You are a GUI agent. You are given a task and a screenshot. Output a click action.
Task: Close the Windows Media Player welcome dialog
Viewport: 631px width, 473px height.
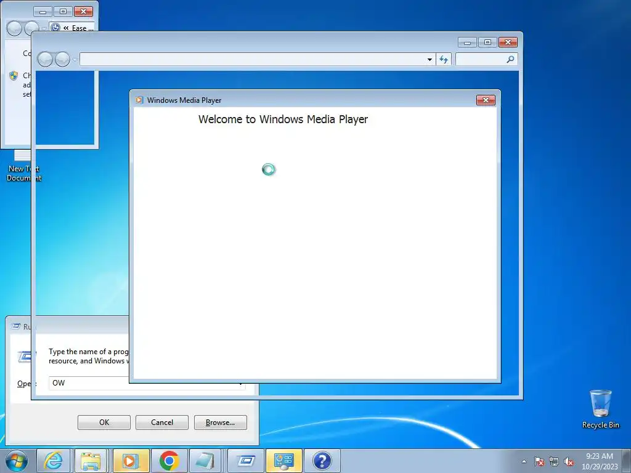click(x=486, y=100)
